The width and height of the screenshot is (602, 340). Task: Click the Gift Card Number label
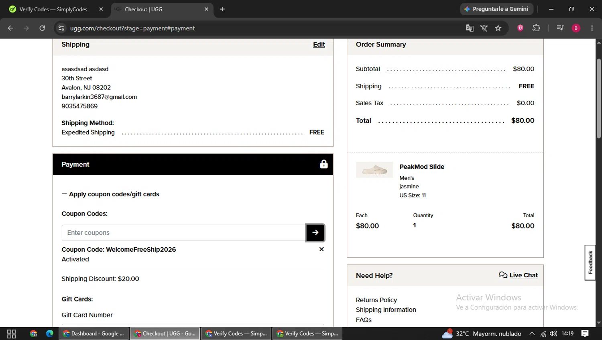click(87, 315)
